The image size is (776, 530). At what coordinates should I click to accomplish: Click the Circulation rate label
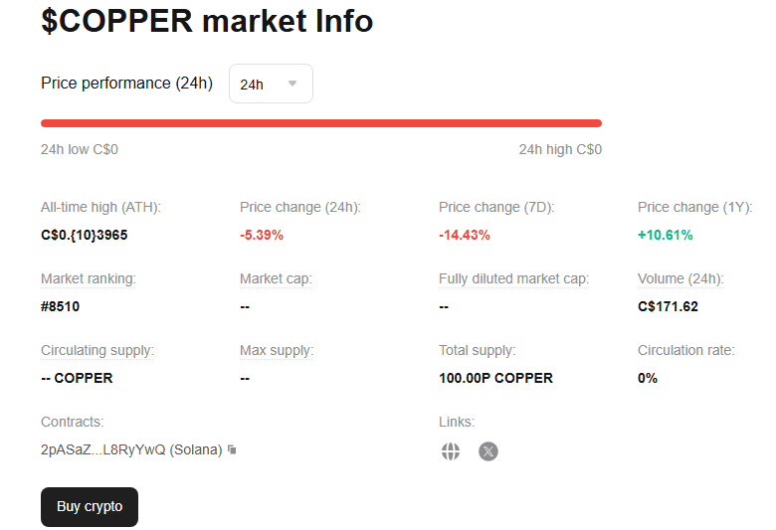pyautogui.click(x=686, y=350)
